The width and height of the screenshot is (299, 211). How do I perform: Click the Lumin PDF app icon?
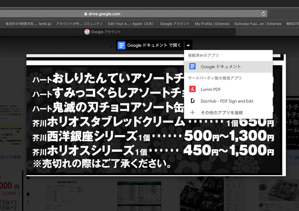(x=192, y=89)
